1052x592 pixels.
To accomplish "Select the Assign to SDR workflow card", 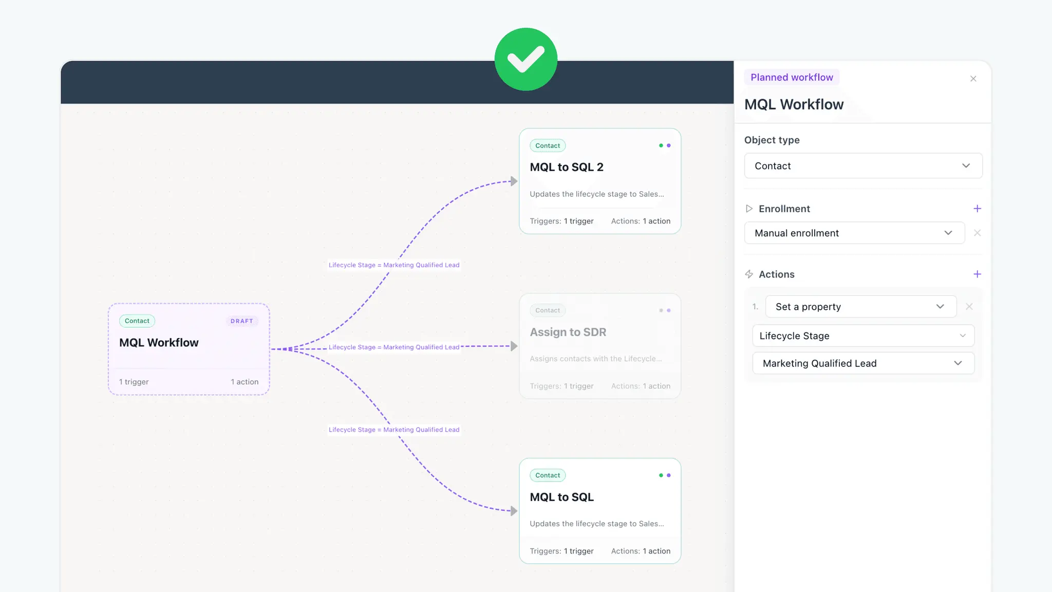I will pyautogui.click(x=600, y=346).
